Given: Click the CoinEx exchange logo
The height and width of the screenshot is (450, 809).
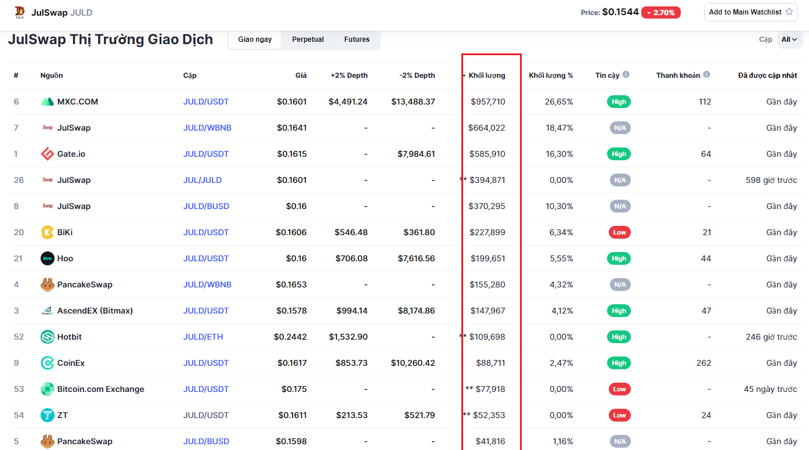Looking at the screenshot, I should 48,363.
